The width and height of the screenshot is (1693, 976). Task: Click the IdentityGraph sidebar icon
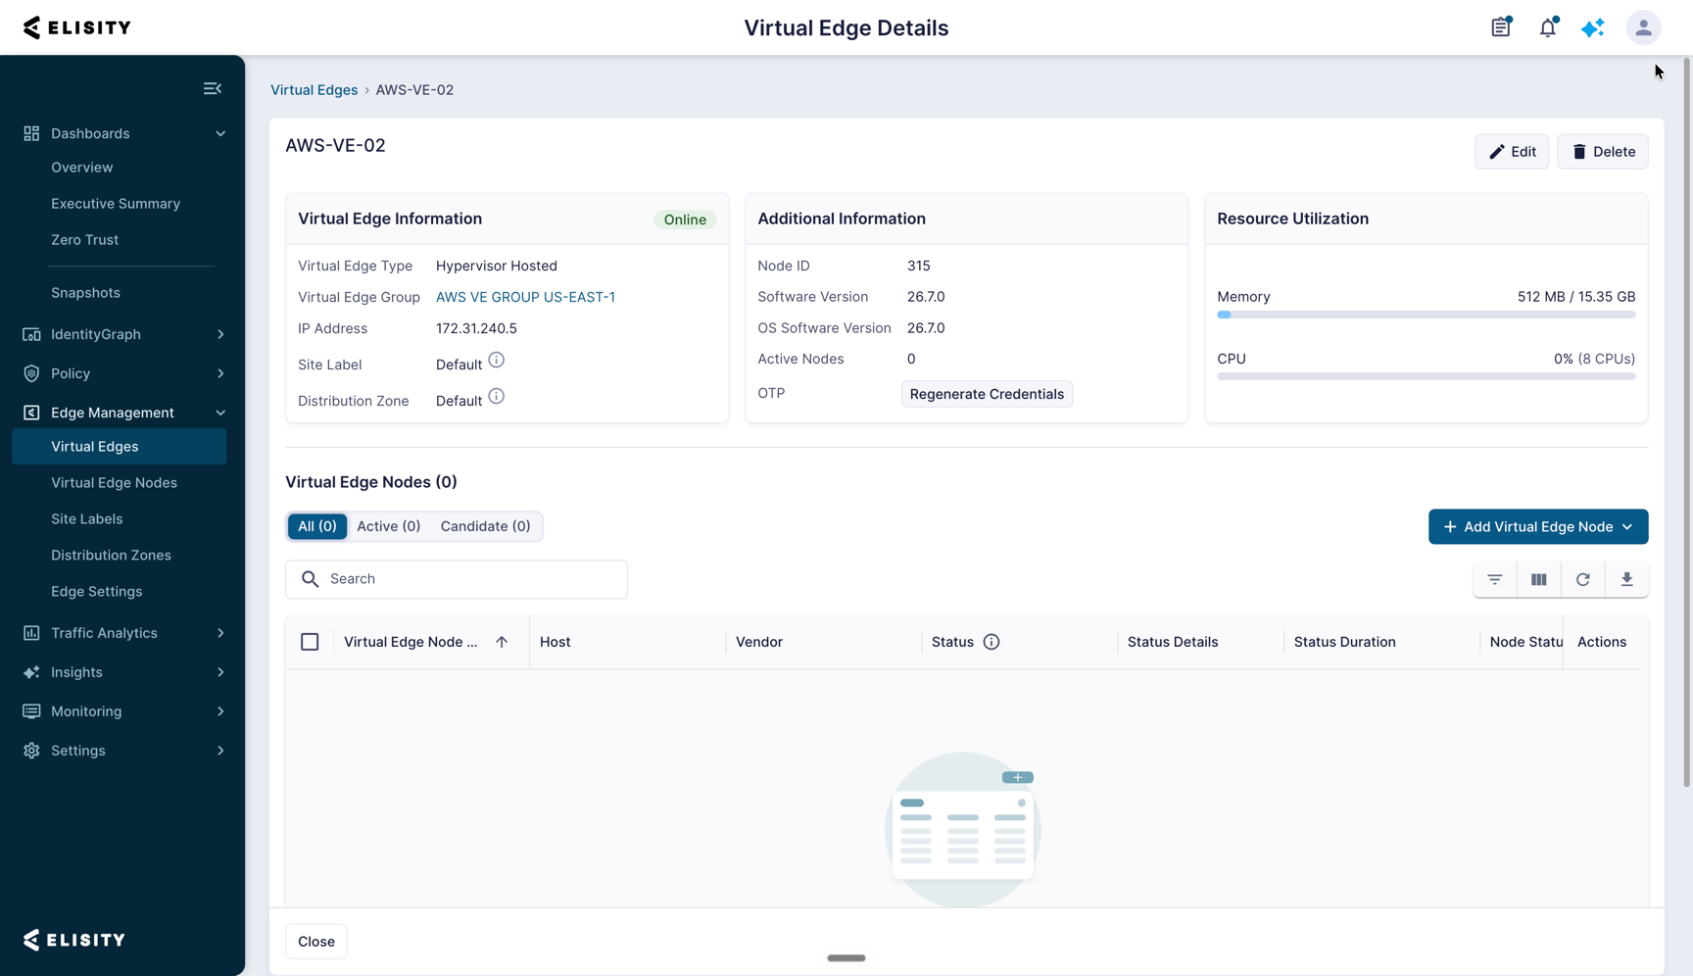[31, 334]
